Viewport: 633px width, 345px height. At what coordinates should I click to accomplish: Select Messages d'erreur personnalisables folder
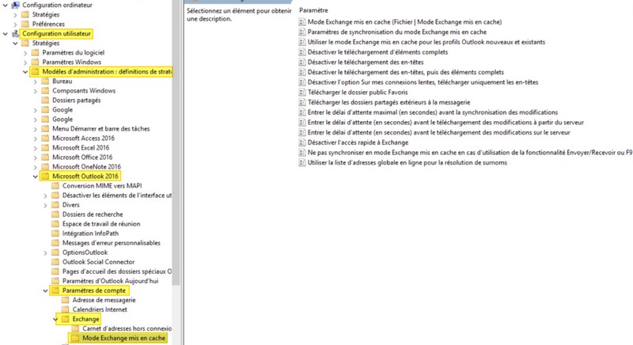[x=112, y=243]
